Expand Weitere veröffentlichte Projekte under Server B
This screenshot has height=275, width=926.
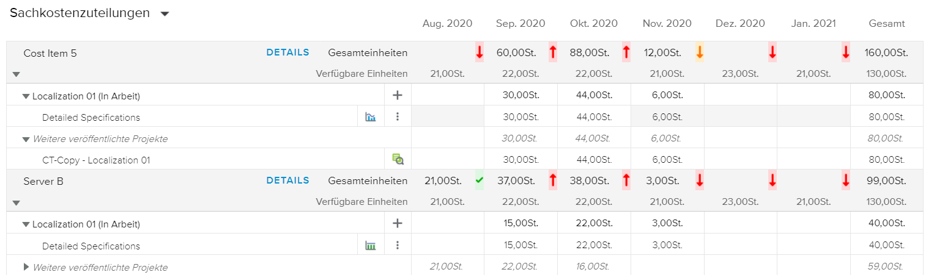tap(26, 267)
